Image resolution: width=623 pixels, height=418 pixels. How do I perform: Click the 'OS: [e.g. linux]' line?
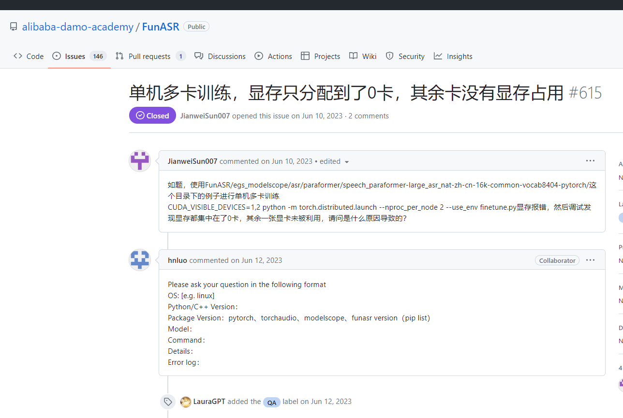(x=191, y=296)
